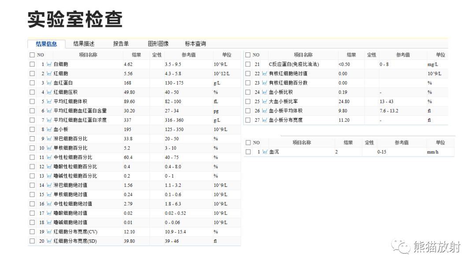Open trend icon for 大血小板比率
476x268 pixels.
(x=264, y=101)
